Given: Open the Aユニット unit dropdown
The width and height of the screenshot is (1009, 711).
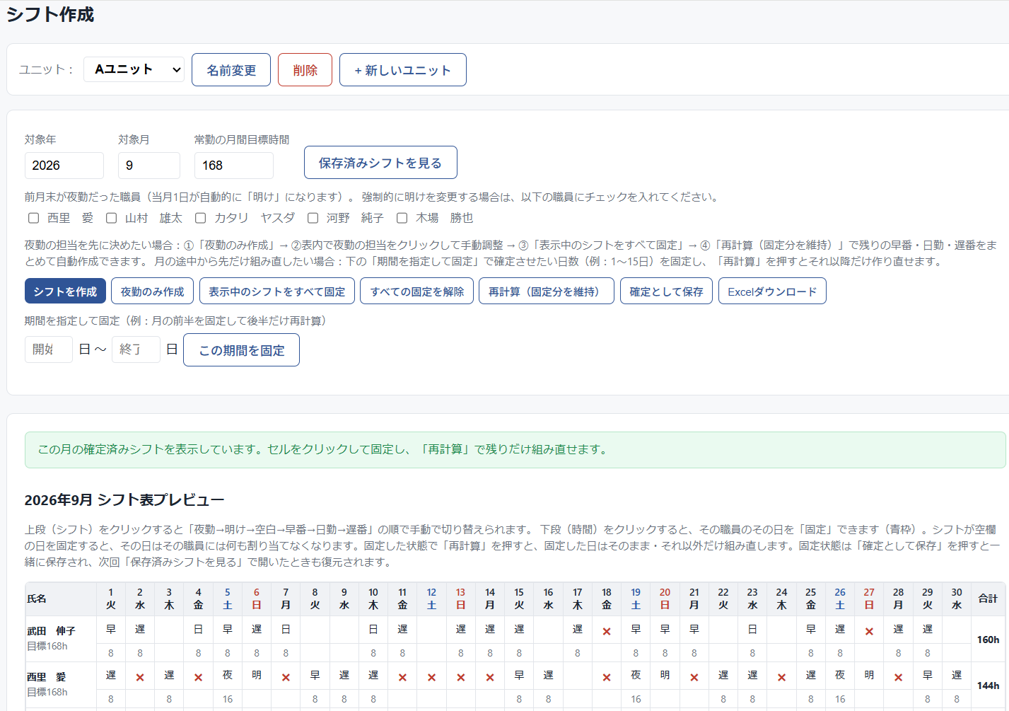Looking at the screenshot, I should click(x=134, y=69).
